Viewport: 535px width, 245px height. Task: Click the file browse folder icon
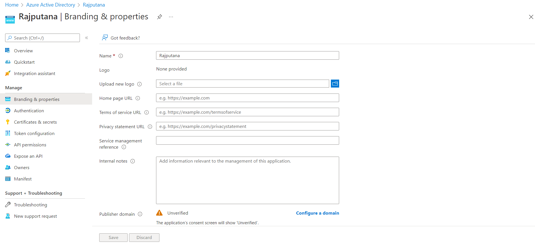pyautogui.click(x=335, y=84)
